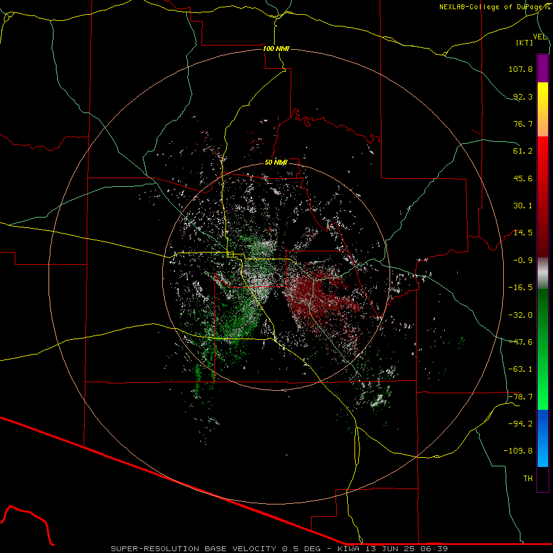Click the -47.6 velocity scale value
Viewport: 553px width, 553px height.
point(520,342)
